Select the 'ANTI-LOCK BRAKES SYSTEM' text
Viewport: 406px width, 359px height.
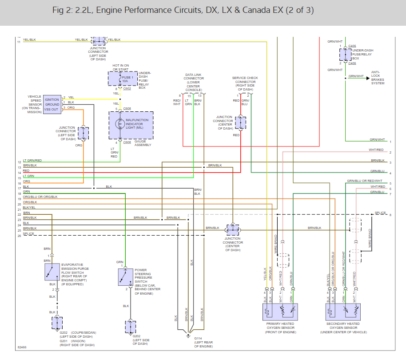tap(378, 78)
